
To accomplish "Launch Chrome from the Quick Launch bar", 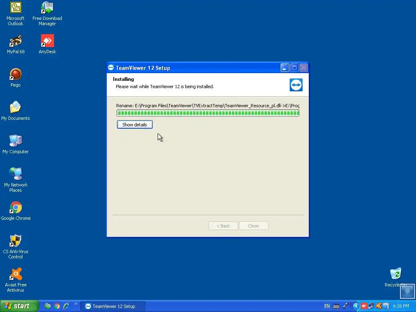I will pyautogui.click(x=57, y=306).
